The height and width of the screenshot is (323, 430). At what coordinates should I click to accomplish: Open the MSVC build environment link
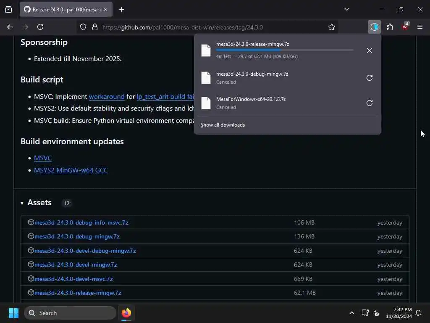tap(43, 158)
